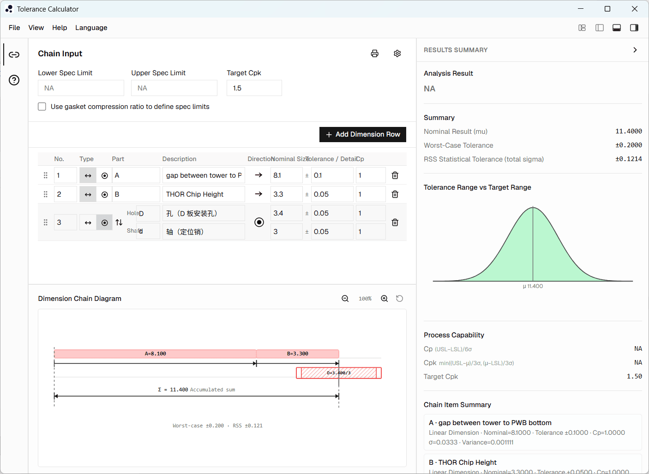
Task: Click the Nominal Result value 11.4000
Action: point(629,132)
